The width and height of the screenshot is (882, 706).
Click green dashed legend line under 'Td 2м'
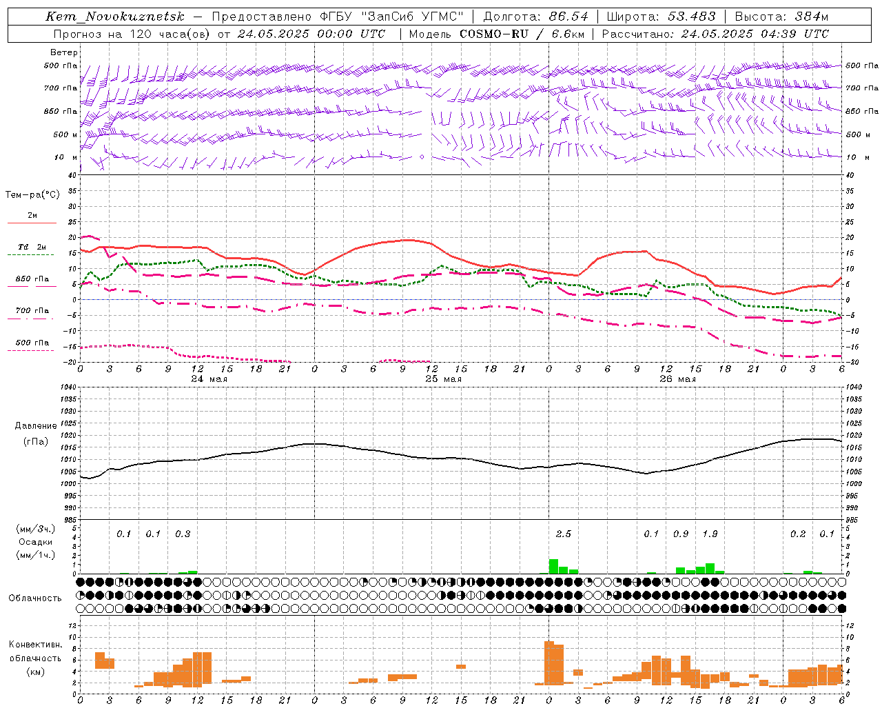32,254
